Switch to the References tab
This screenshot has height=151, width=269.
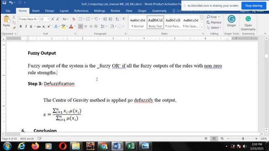(x=81, y=11)
